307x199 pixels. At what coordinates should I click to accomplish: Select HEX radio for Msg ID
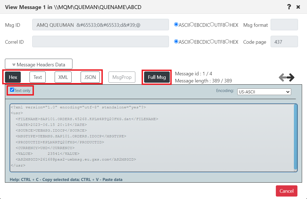tap(227, 25)
